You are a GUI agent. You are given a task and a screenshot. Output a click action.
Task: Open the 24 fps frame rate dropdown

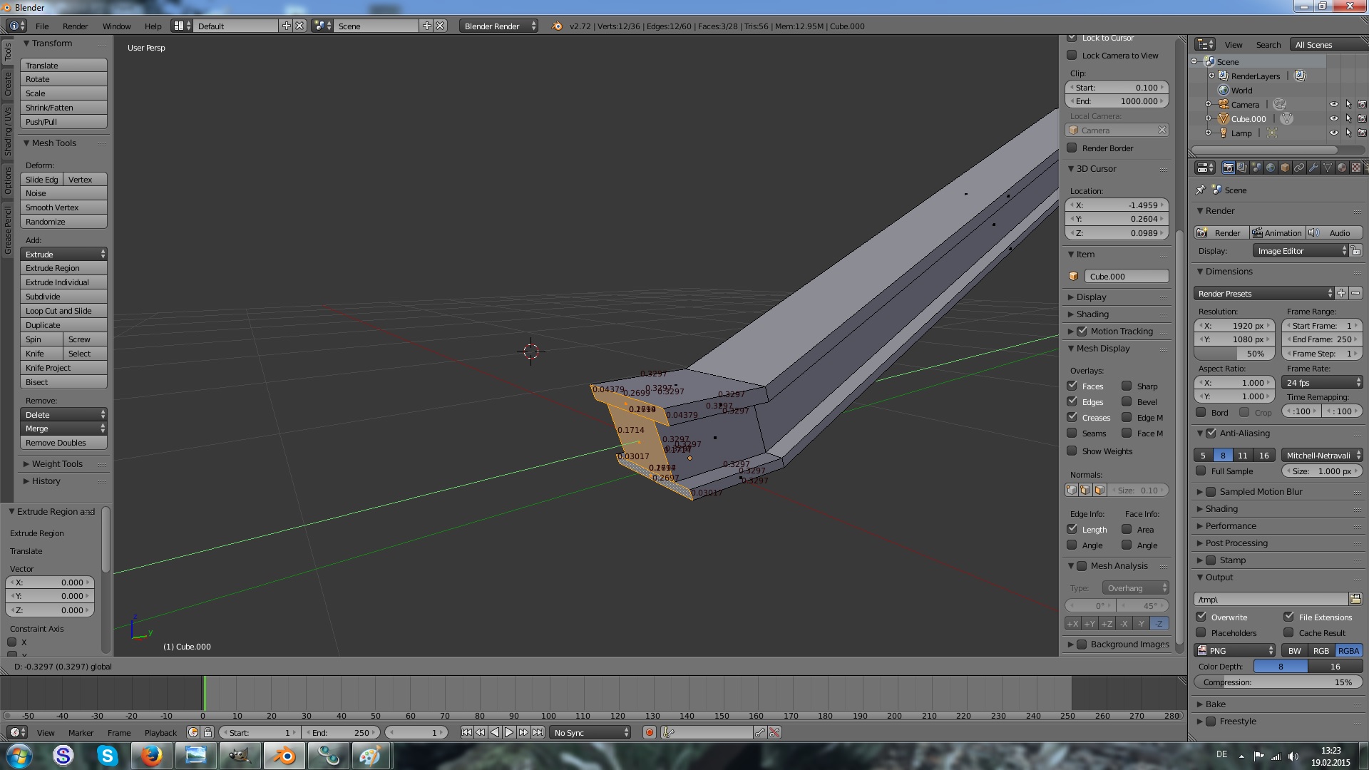click(1322, 383)
